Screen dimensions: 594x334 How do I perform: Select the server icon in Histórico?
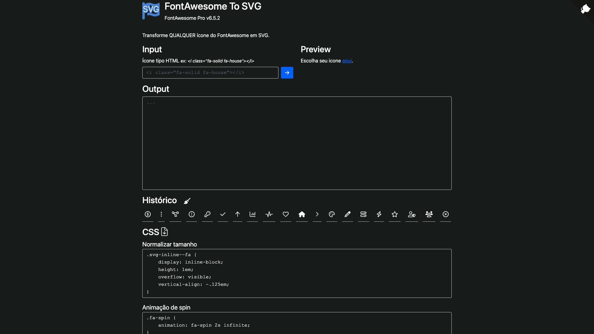pos(363,214)
